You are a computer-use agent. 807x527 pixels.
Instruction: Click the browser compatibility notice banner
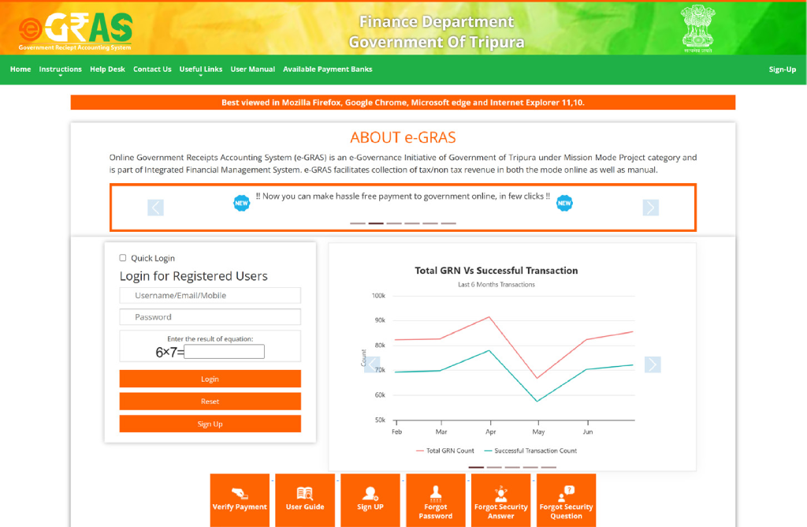click(403, 102)
